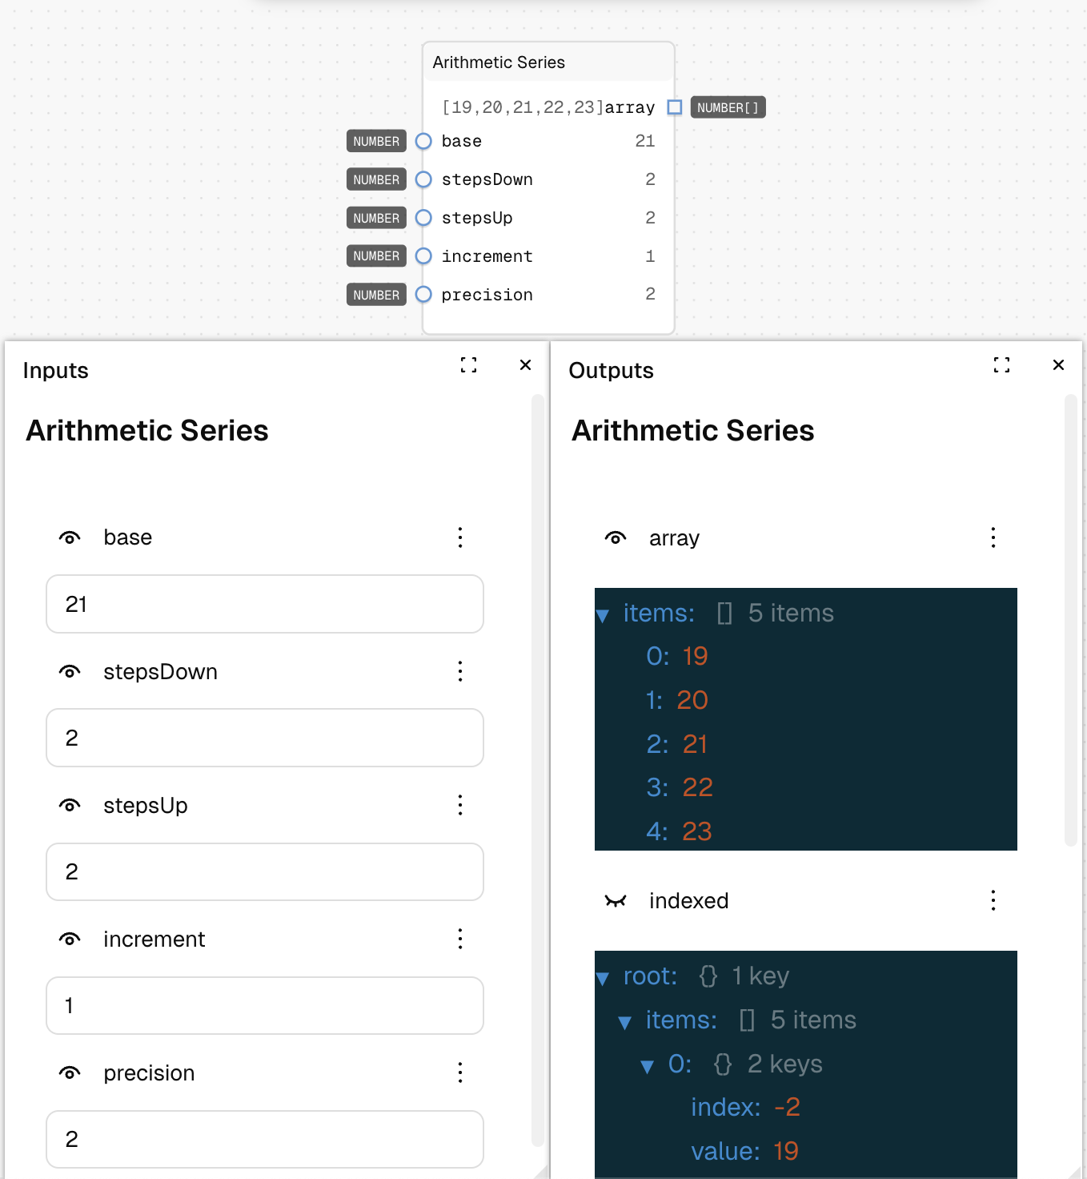
Task: Click the Inputs panel scrollbar
Action: 537,771
